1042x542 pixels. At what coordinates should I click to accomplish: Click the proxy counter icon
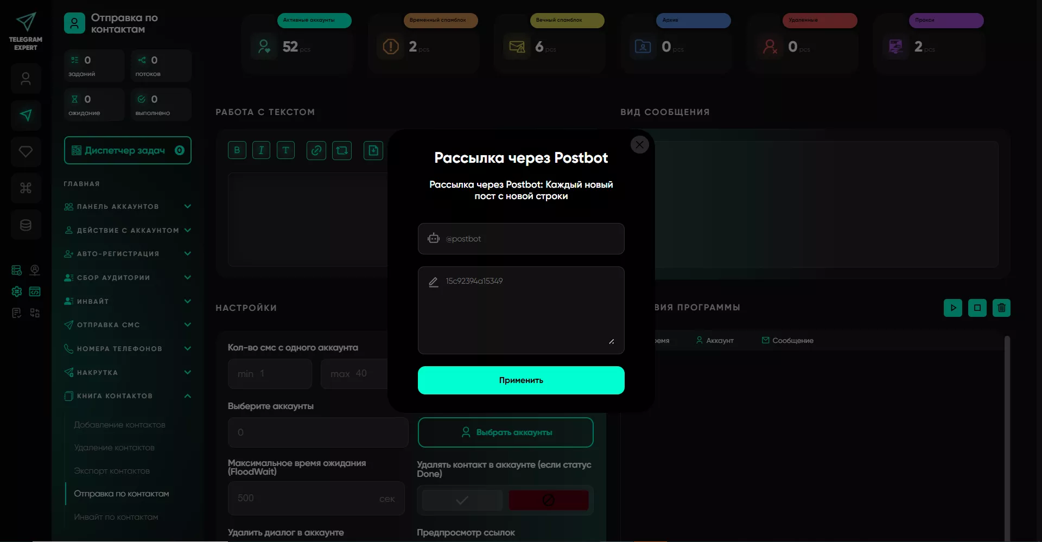pos(895,47)
